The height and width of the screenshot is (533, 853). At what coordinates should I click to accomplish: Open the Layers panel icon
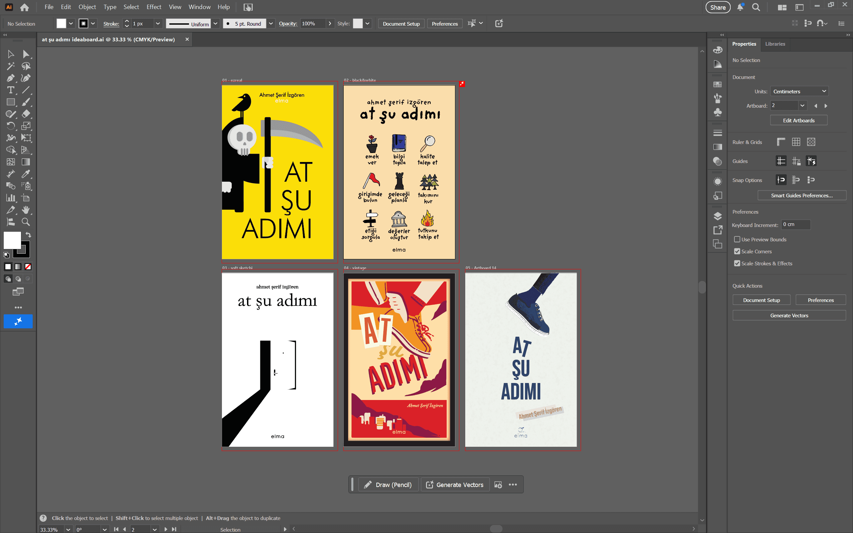tap(717, 216)
